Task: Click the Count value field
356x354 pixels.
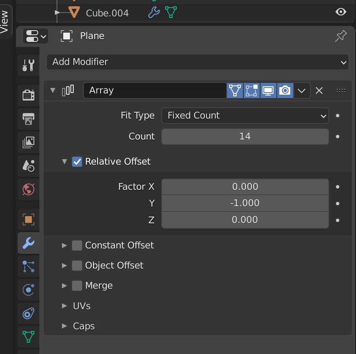Action: [245, 137]
